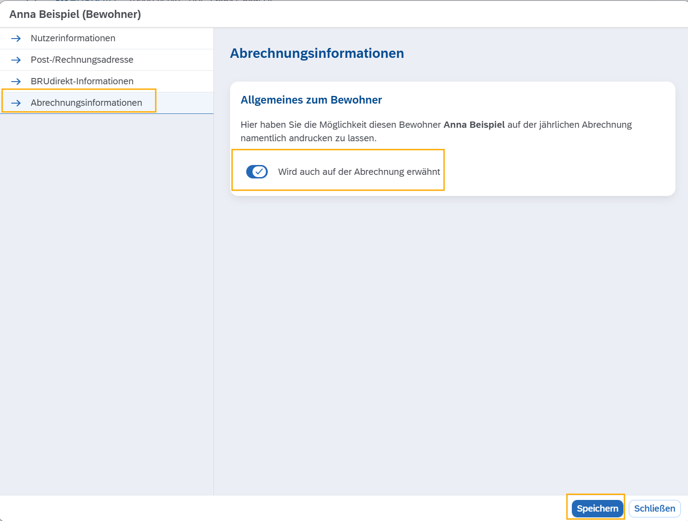Click the "Allgemeines zum Bewohner" card heading
The width and height of the screenshot is (688, 521).
tap(311, 100)
